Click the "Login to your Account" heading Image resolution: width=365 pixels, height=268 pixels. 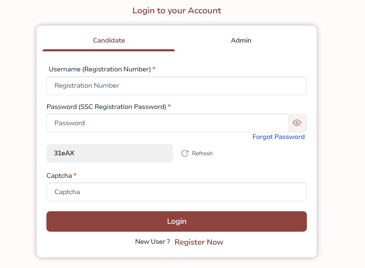pos(176,11)
